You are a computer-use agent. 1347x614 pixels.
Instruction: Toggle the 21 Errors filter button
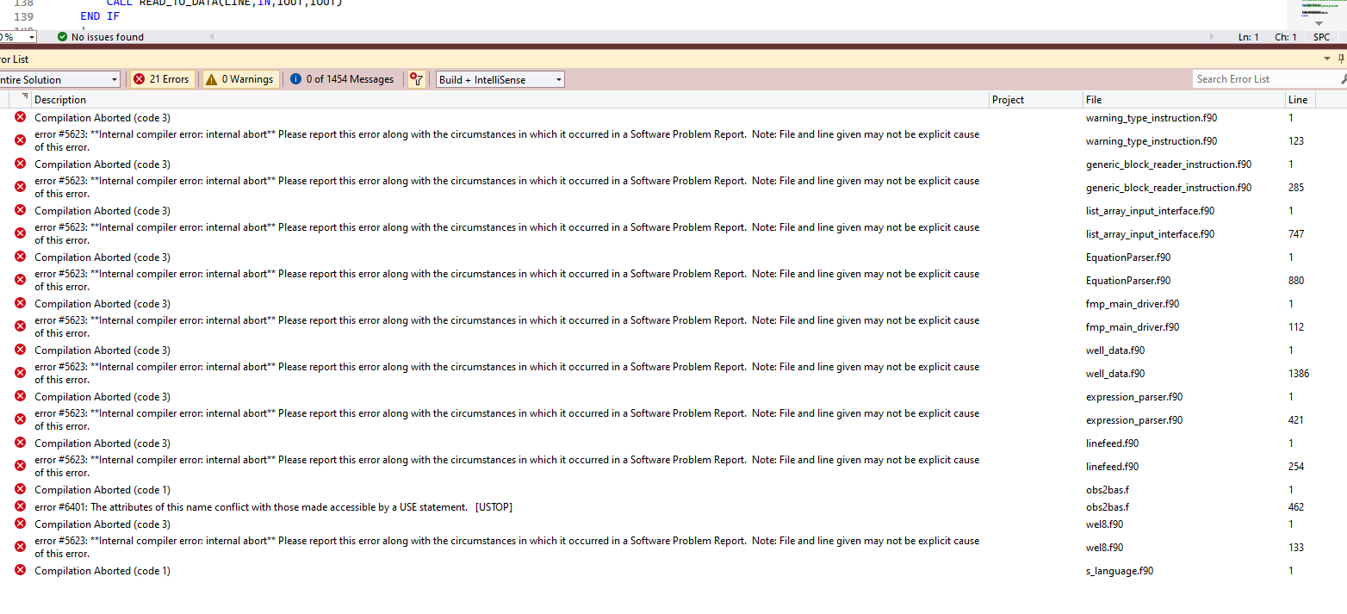pyautogui.click(x=161, y=79)
